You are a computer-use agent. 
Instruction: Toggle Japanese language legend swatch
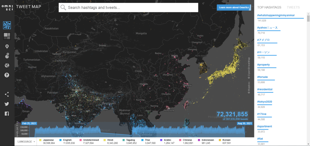click(40, 140)
